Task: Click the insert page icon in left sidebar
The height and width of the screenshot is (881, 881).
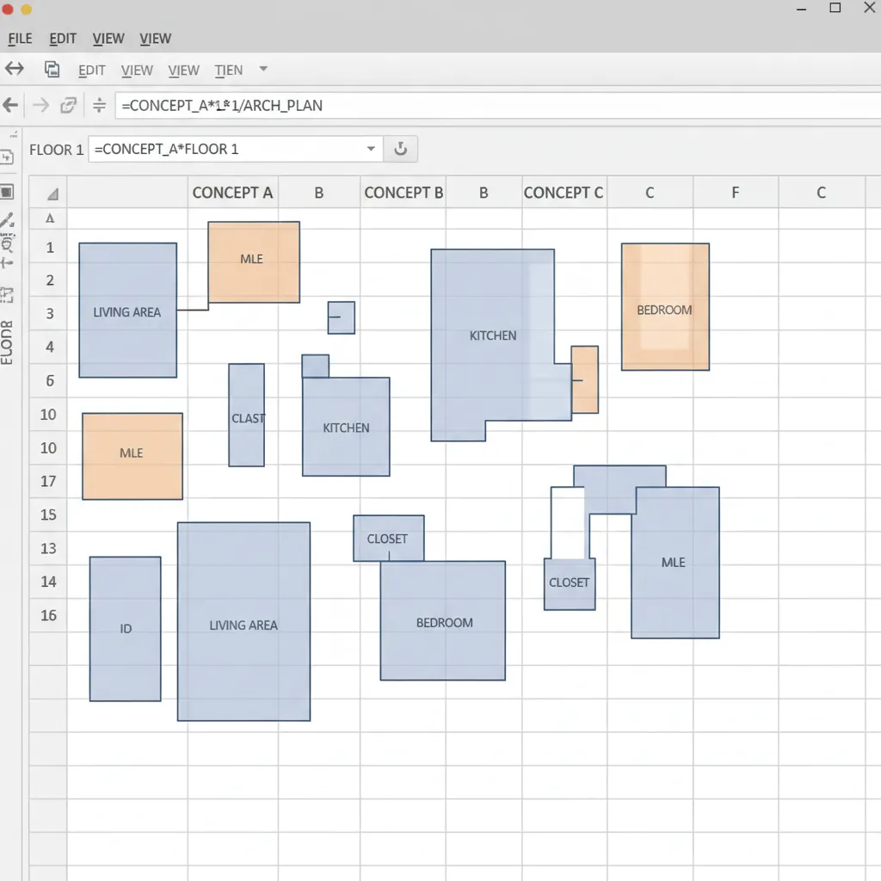Action: pyautogui.click(x=7, y=157)
